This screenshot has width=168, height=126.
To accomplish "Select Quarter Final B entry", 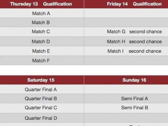I will pos(41,99).
